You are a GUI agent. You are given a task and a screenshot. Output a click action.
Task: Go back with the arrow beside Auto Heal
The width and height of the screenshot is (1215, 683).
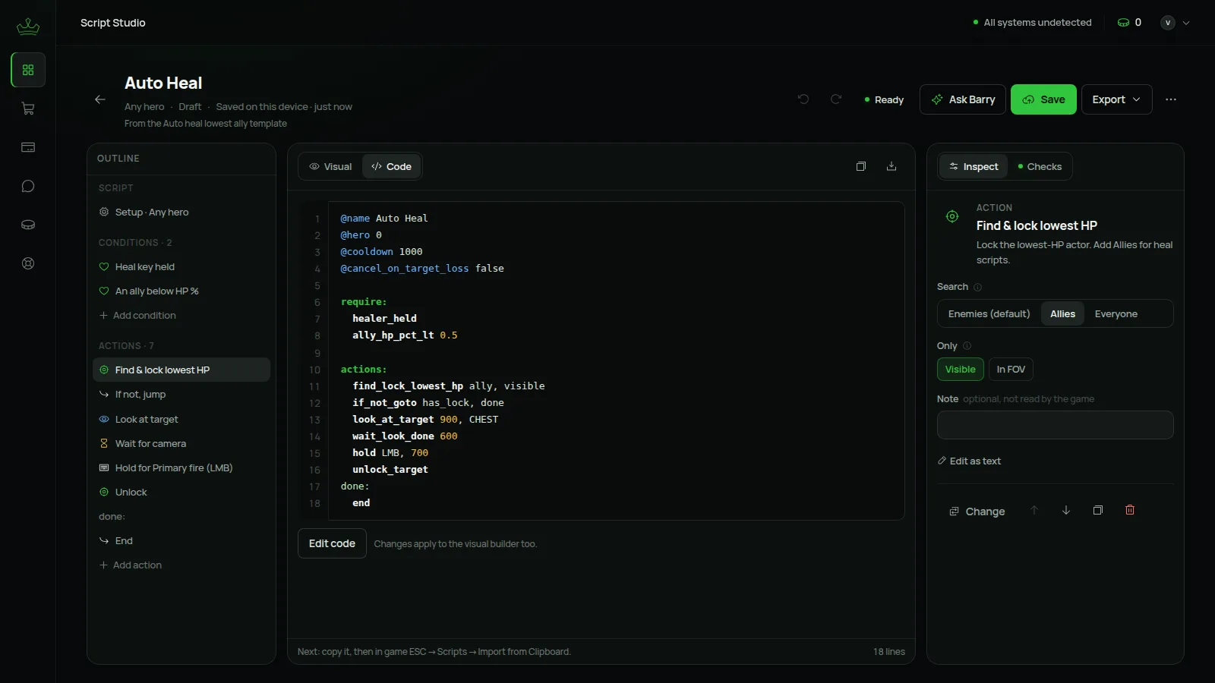[x=99, y=99]
